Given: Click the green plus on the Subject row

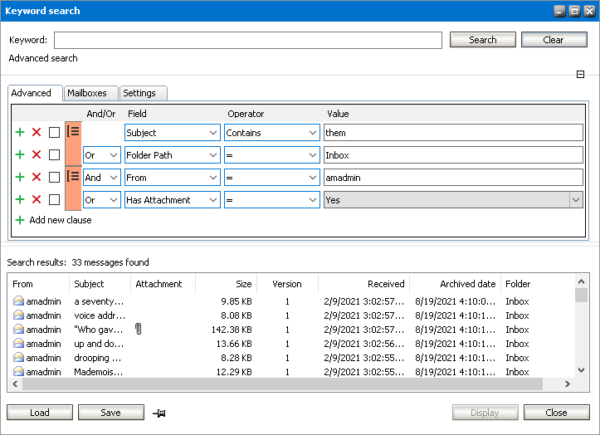Looking at the screenshot, I should (x=20, y=132).
